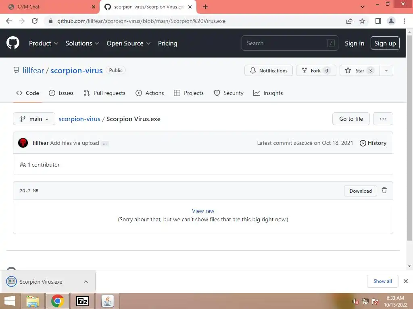
Task: Expand commit message ellipsis button
Action: (x=105, y=144)
